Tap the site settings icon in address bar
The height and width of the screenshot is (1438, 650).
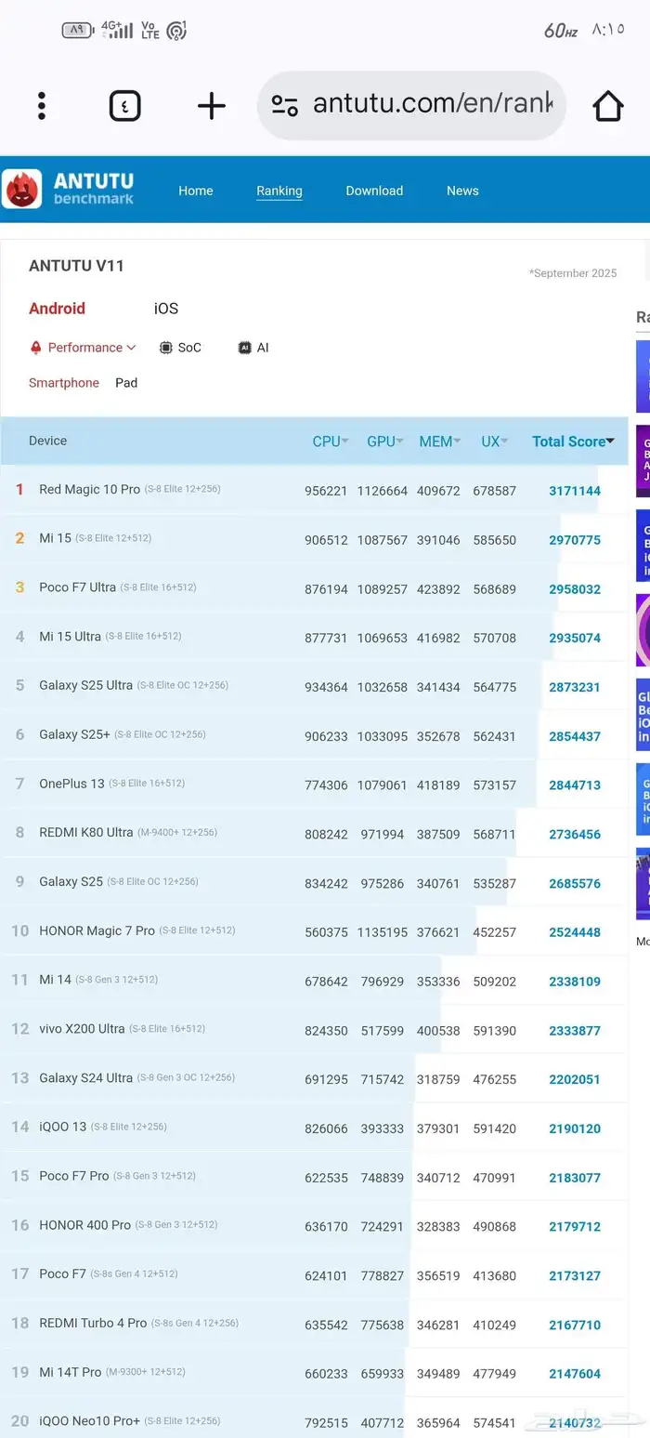click(285, 105)
